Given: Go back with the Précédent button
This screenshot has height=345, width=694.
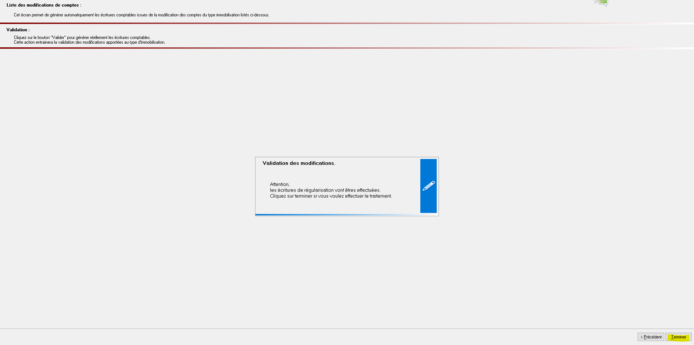Looking at the screenshot, I should coord(651,337).
